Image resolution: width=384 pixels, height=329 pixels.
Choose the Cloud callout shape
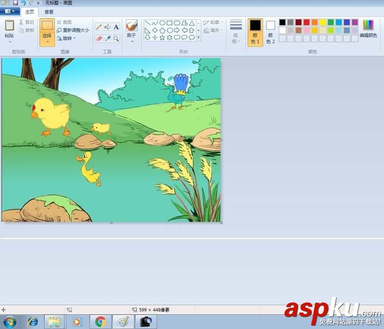[192, 37]
